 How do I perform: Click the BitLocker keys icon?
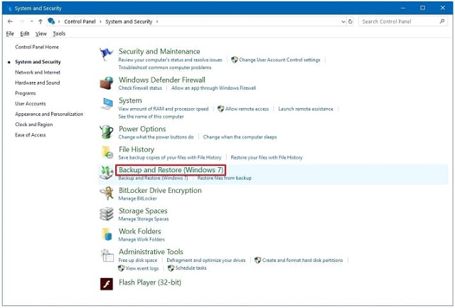click(x=107, y=193)
